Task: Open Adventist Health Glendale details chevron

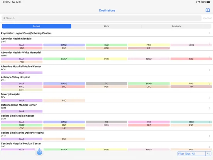Action: pos(210,44)
